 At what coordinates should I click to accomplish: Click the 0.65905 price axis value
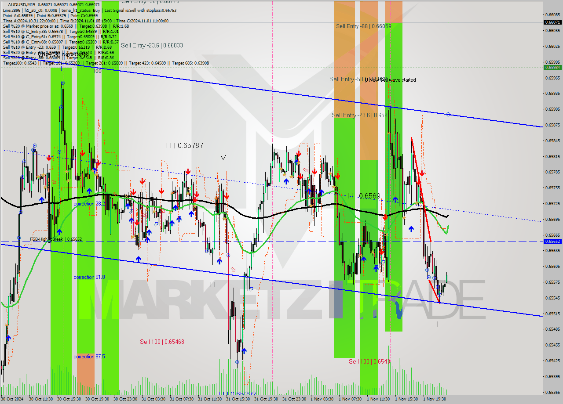tap(552, 109)
